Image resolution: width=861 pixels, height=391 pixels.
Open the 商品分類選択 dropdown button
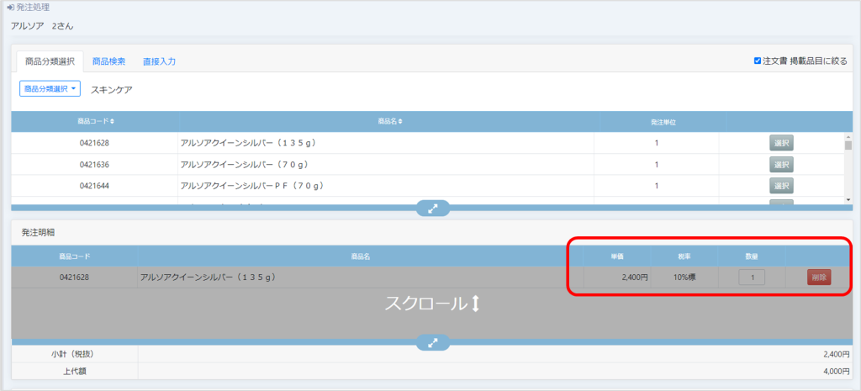[49, 89]
